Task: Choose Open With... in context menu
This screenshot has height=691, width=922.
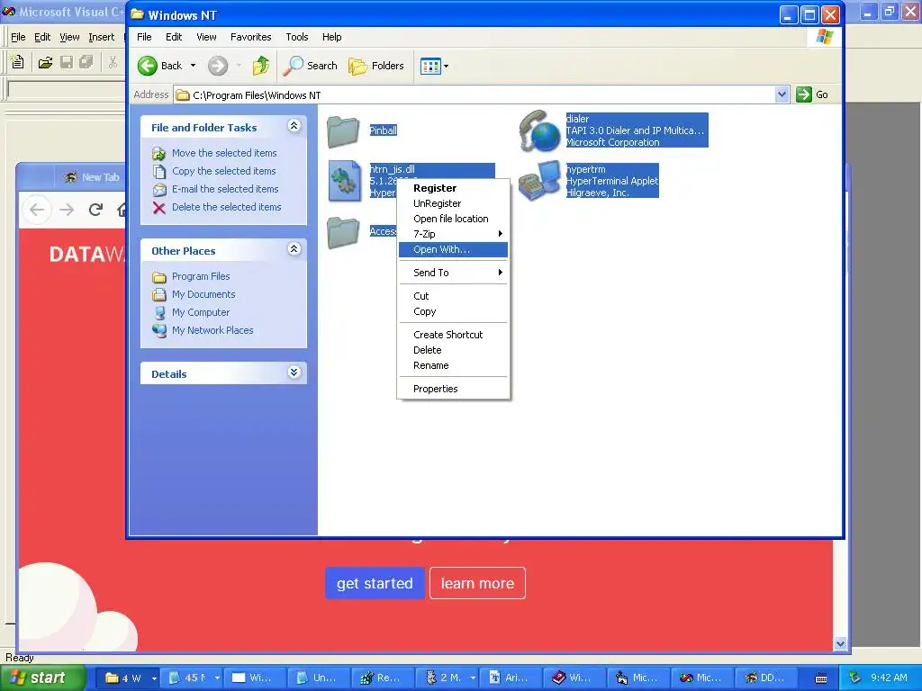Action: pos(453,249)
